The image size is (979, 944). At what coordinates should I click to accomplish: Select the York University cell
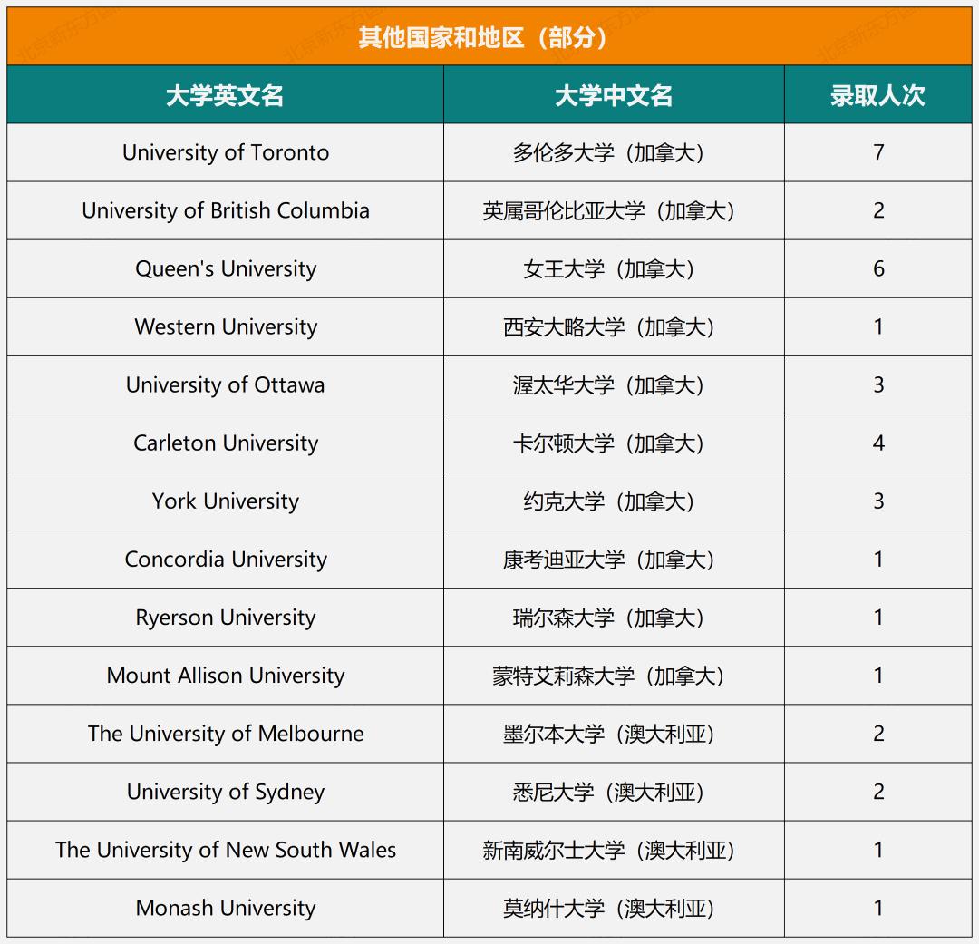pyautogui.click(x=226, y=501)
